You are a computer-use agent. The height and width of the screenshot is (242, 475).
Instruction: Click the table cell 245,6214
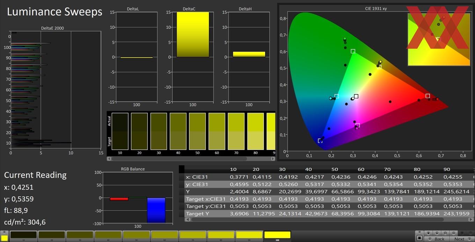coord(456,191)
